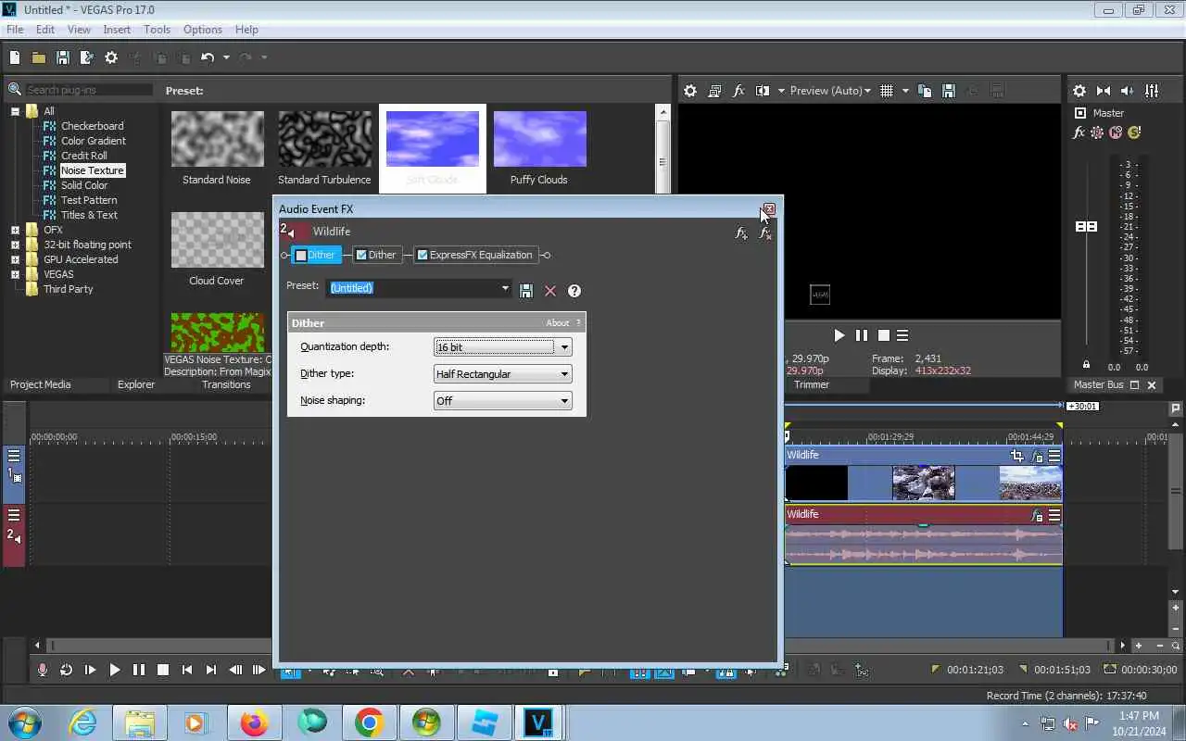
Task: Open the Quantization depth dropdown
Action: [x=502, y=347]
